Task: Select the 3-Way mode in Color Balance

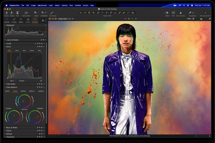Action: pos(15,91)
